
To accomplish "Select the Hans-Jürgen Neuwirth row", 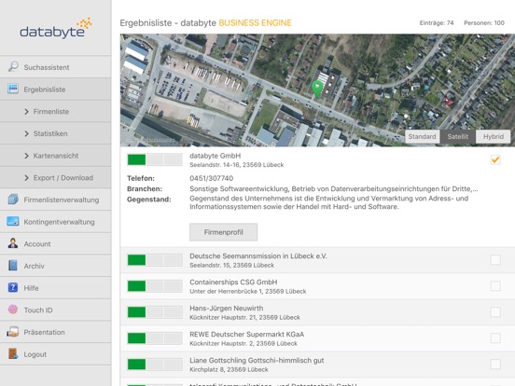I will pos(317,312).
